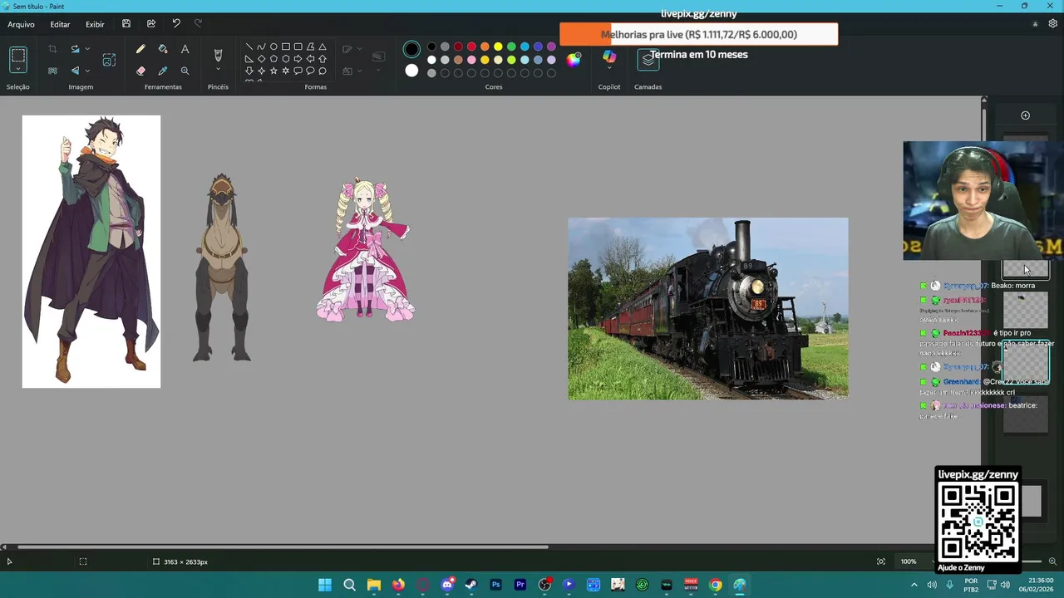Add a new layer with plus button
Viewport: 1064px width, 598px height.
click(1025, 115)
